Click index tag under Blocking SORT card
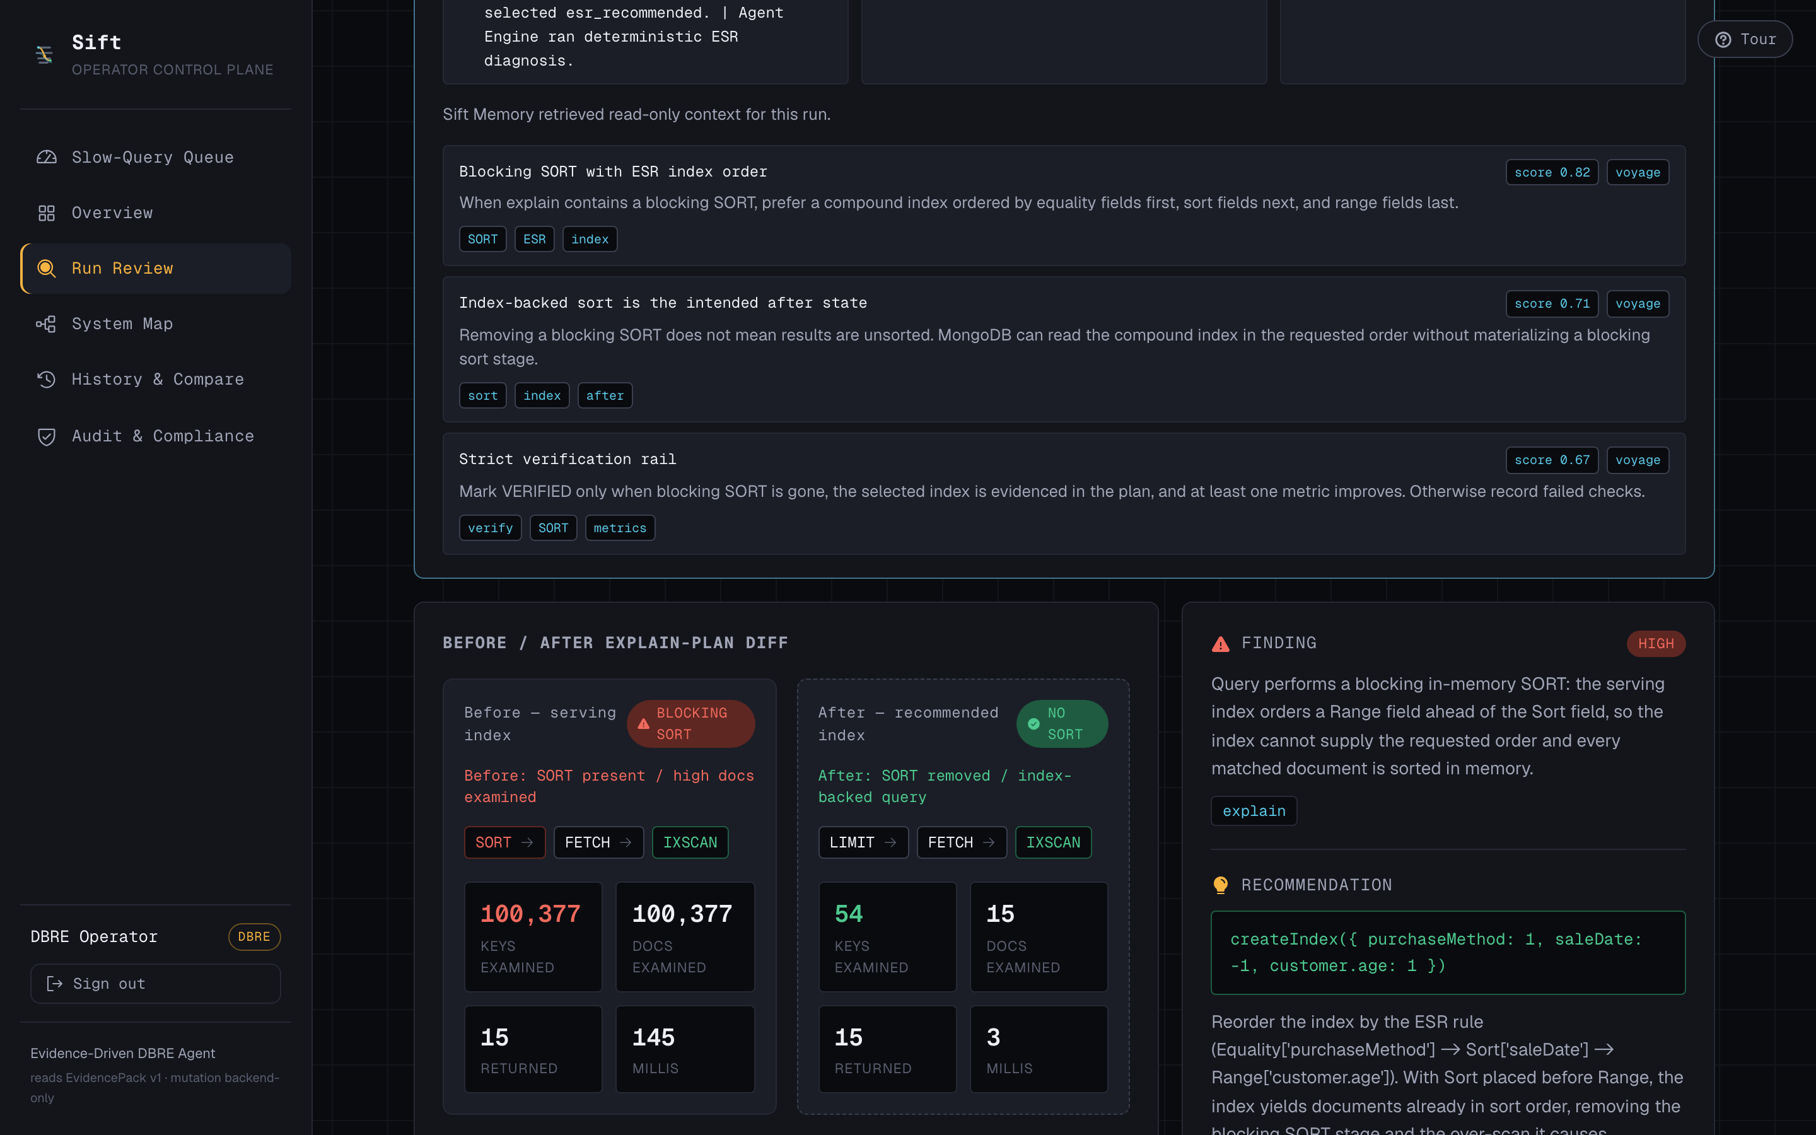The image size is (1816, 1135). [590, 239]
